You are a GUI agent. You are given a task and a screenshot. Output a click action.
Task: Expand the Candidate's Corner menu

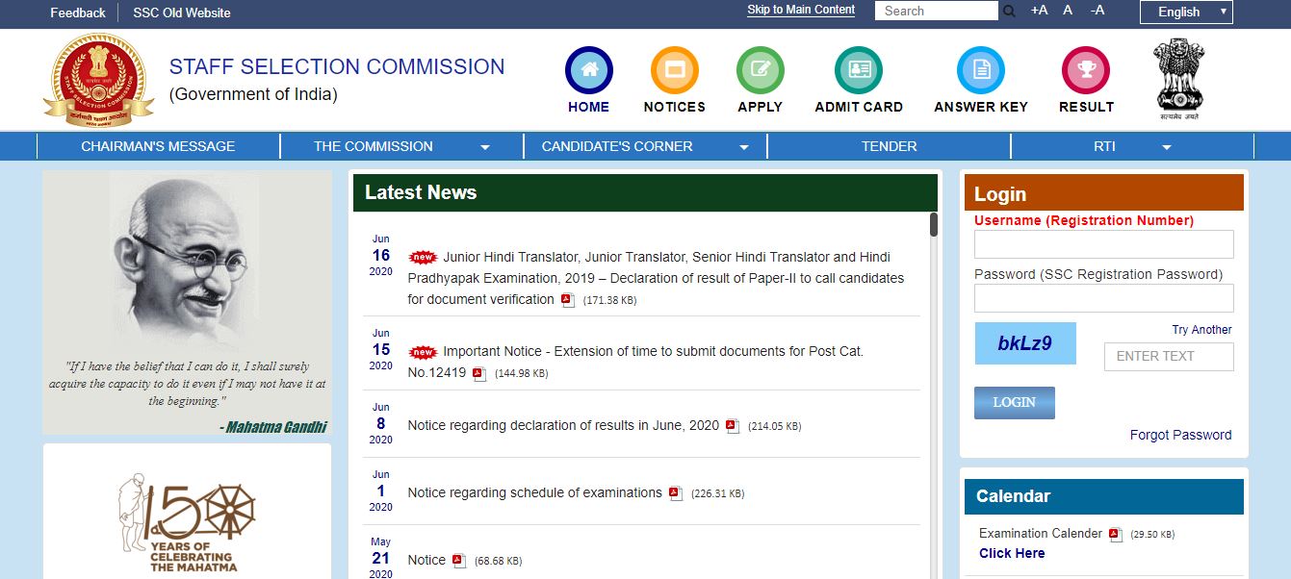coord(743,147)
